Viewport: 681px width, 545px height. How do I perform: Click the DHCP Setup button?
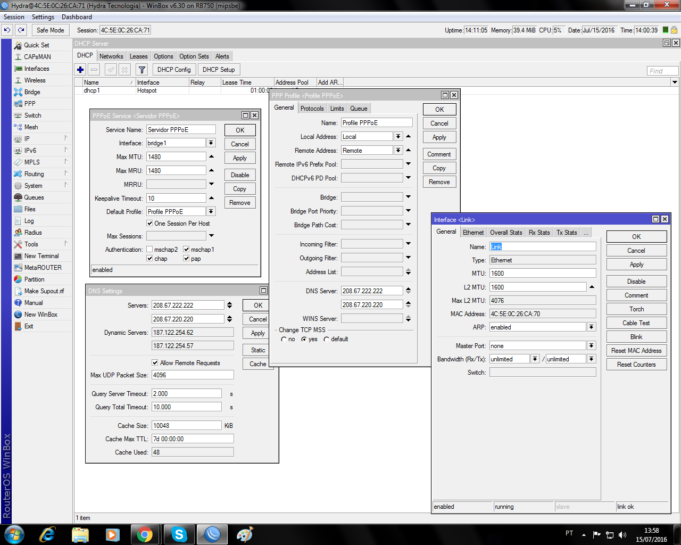[218, 70]
